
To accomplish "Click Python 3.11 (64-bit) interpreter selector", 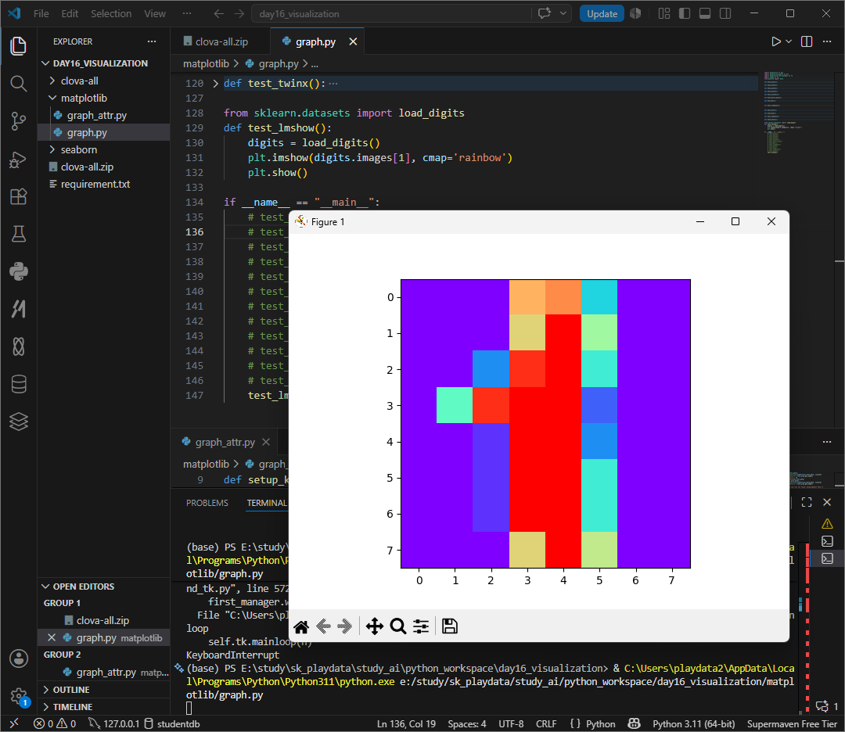I will coord(693,723).
